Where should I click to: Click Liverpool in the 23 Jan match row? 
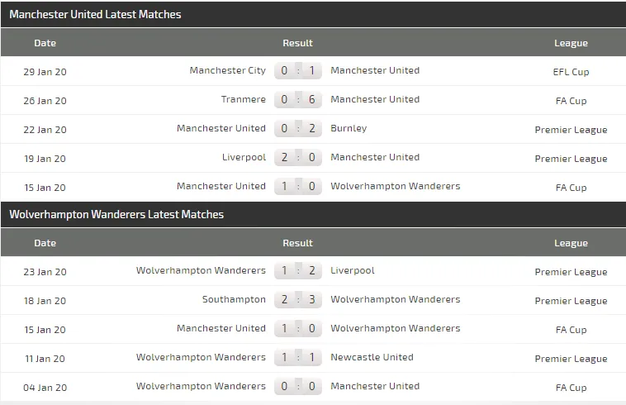point(352,271)
